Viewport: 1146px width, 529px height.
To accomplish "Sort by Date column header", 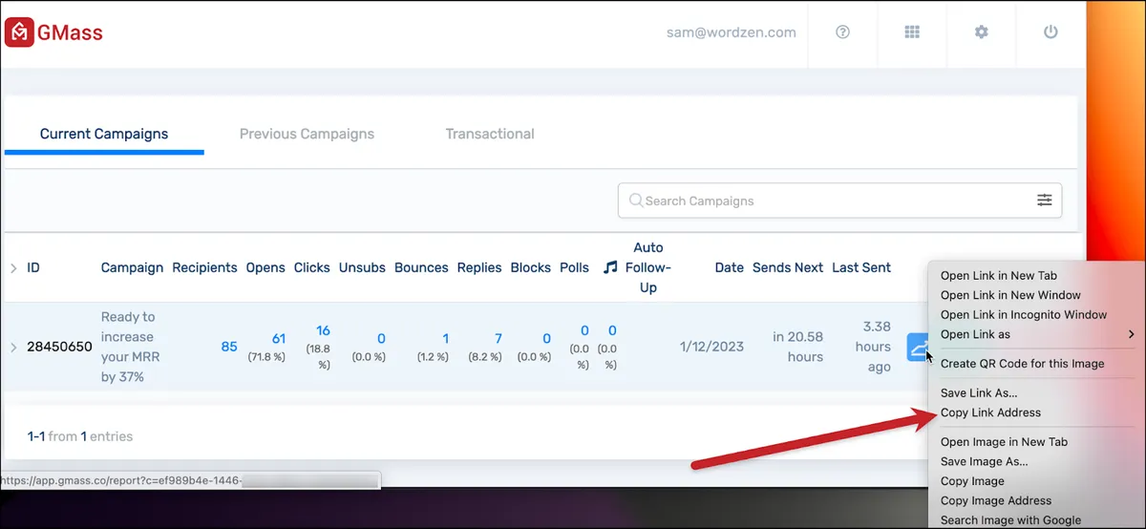I will 729,267.
